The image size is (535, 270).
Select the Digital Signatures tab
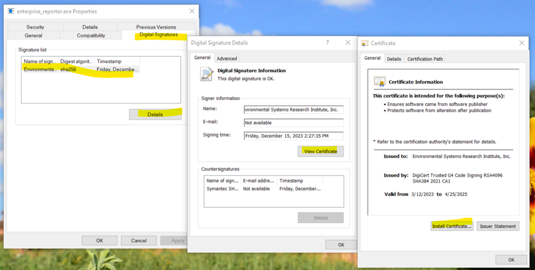click(x=159, y=34)
